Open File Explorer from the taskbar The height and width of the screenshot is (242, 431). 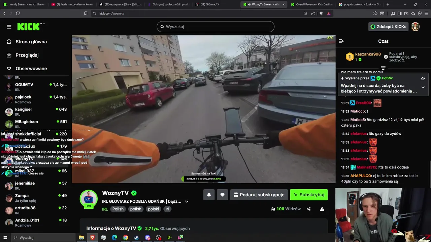(81, 238)
